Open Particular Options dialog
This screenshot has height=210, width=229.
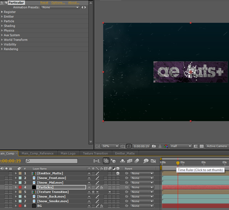58,3
